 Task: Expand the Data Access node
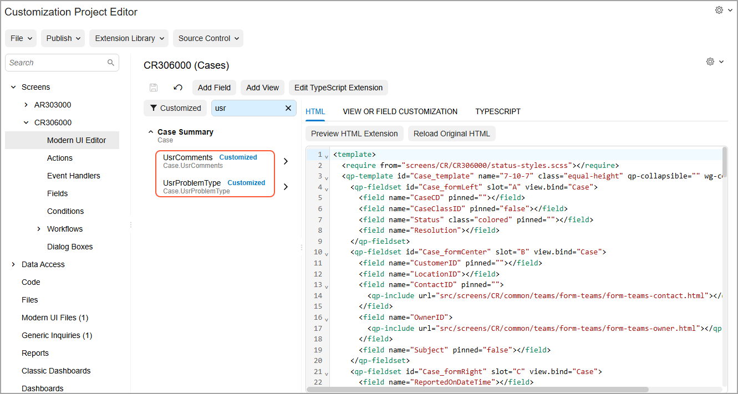point(13,264)
